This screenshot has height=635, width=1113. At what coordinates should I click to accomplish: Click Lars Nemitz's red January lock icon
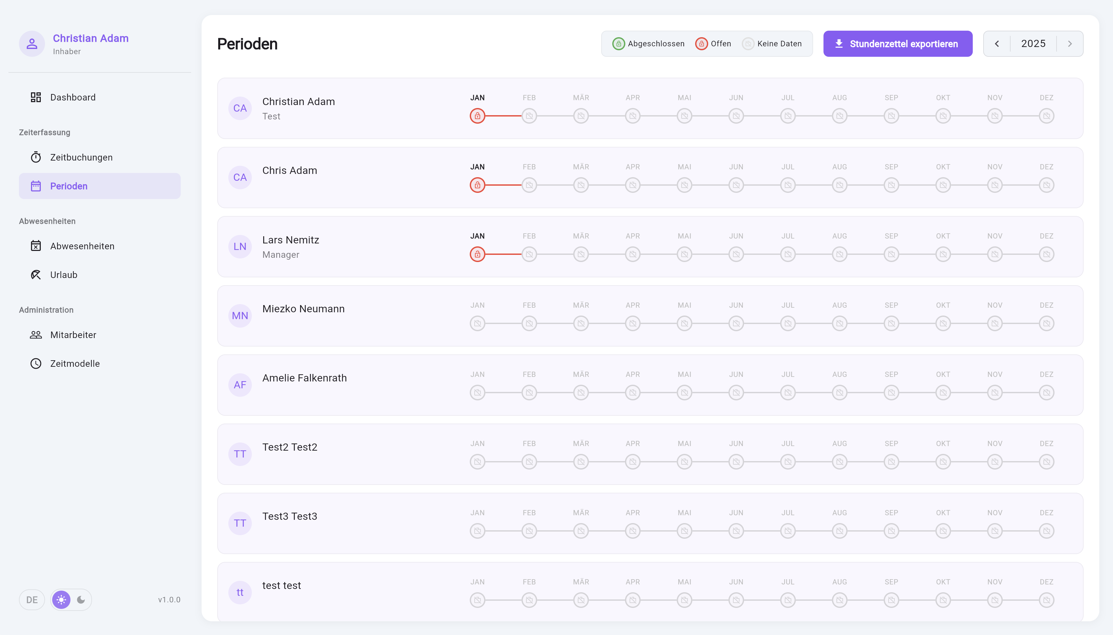pos(477,254)
